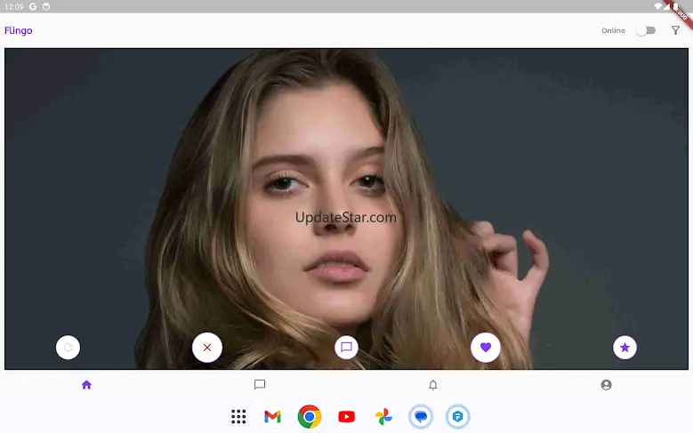Open the filter funnel icon
The width and height of the screenshot is (693, 433).
pyautogui.click(x=675, y=30)
